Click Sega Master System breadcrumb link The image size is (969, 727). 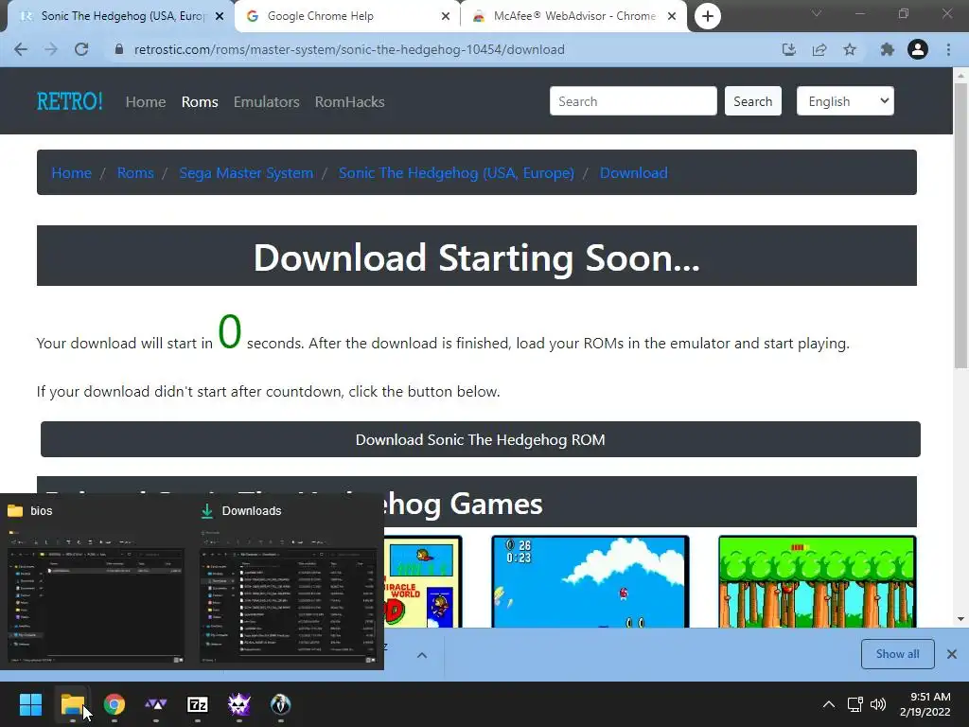(246, 172)
